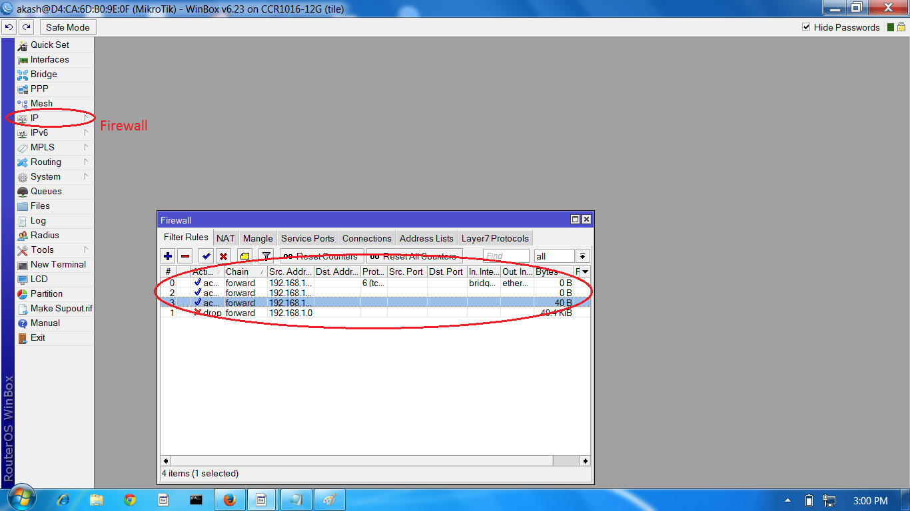Sort by the Src. Port column header

tap(407, 271)
